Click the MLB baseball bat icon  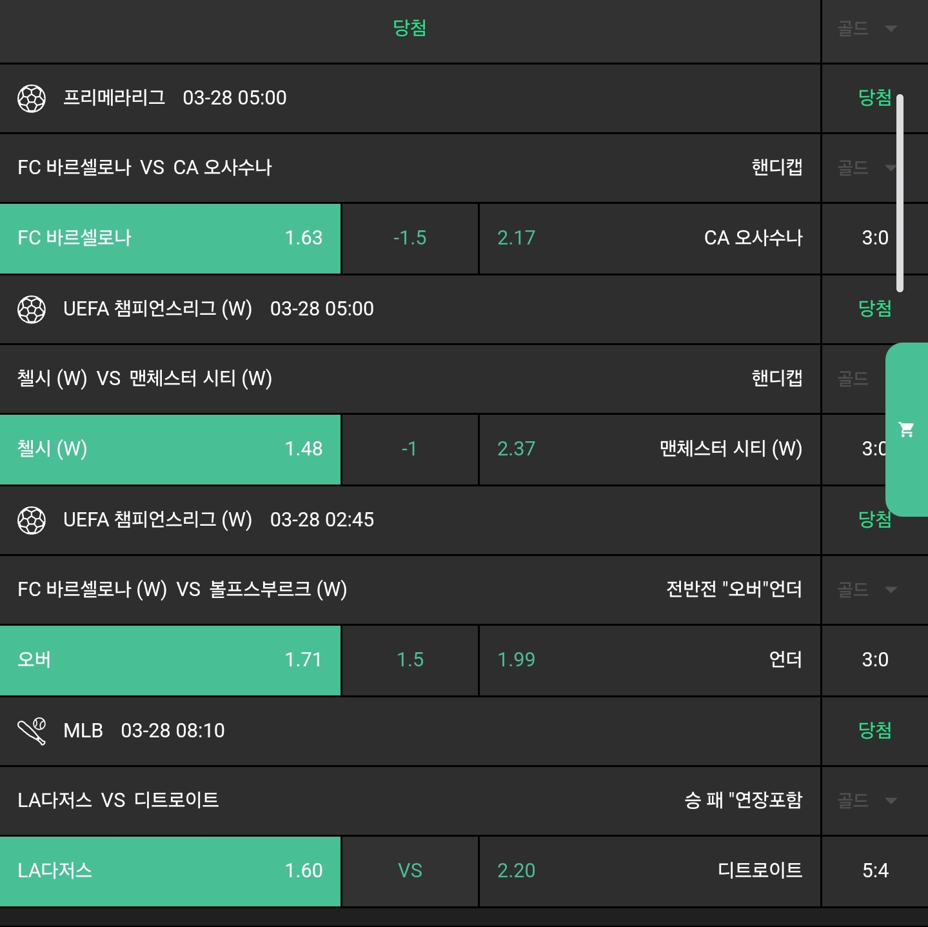pyautogui.click(x=31, y=732)
